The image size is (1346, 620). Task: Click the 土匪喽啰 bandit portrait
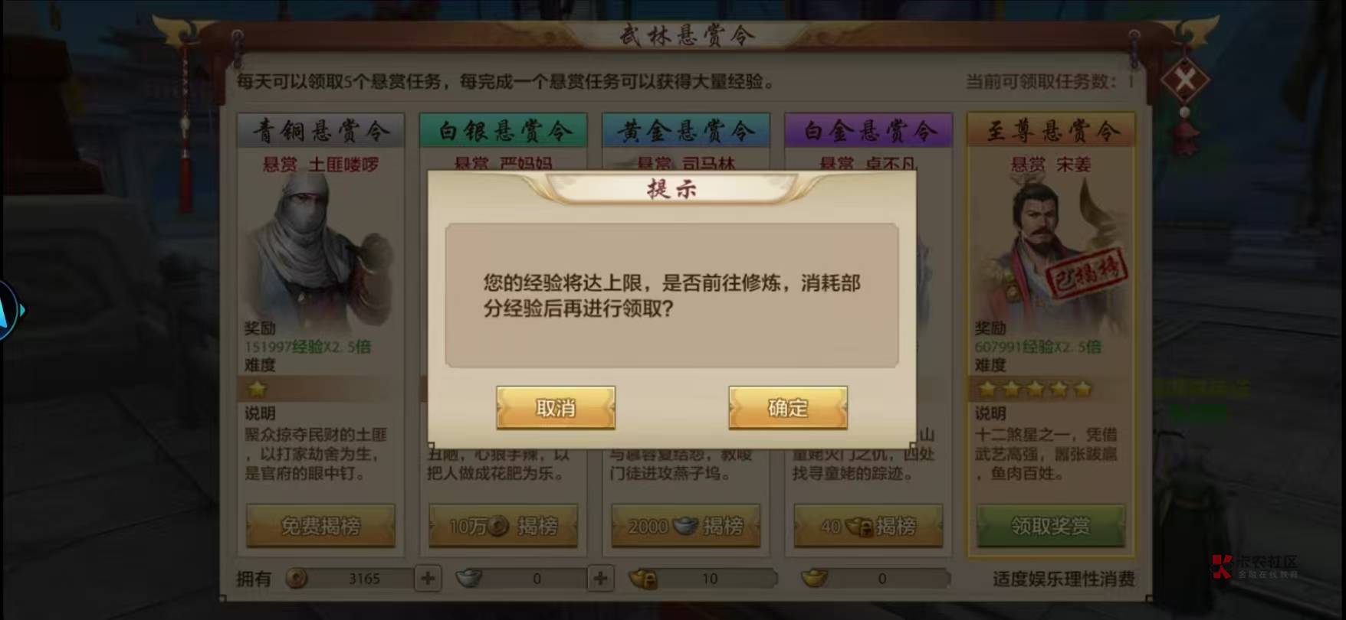point(320,253)
